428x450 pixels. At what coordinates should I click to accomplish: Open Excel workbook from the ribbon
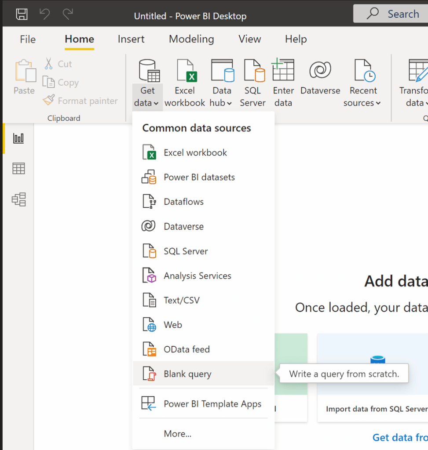tap(184, 83)
